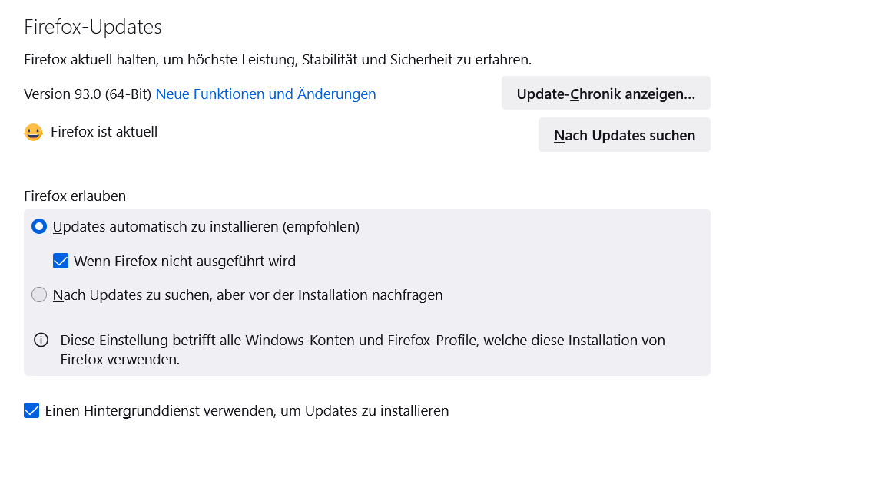Click the 'Firefox aktuell halten' description text
The height and width of the screenshot is (497, 885).
[x=277, y=59]
